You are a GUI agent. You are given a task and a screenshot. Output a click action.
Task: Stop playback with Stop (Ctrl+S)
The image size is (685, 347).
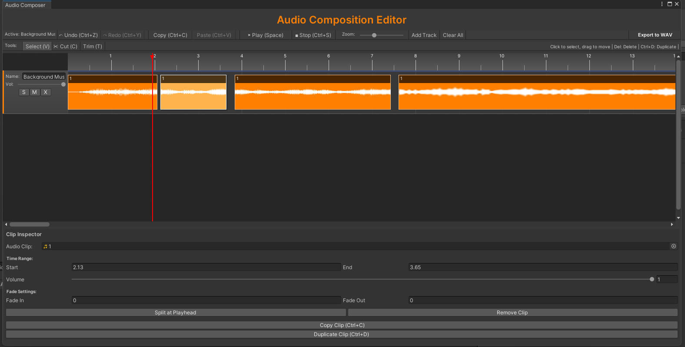pos(313,35)
